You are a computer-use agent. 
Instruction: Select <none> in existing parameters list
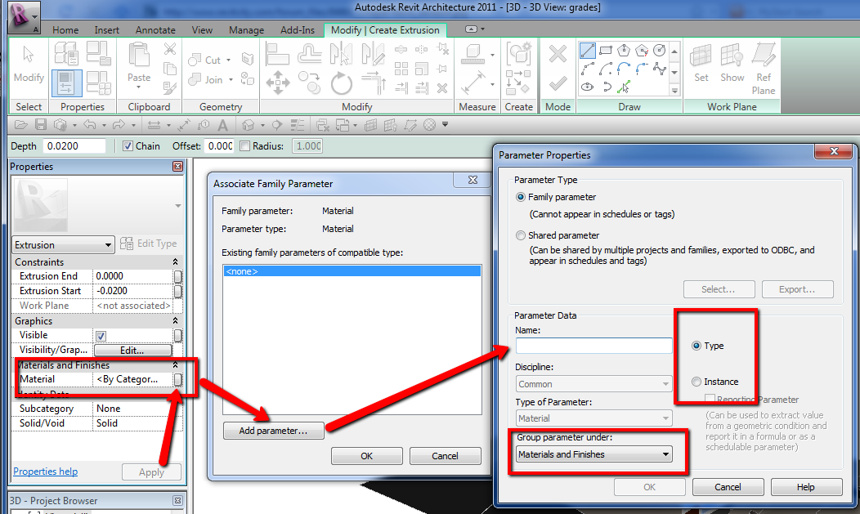click(x=352, y=271)
